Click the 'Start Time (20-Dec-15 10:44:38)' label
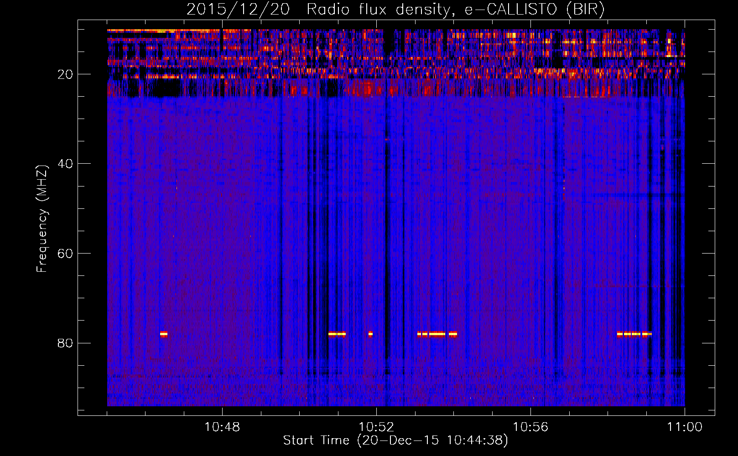This screenshot has height=456, width=738. [395, 440]
